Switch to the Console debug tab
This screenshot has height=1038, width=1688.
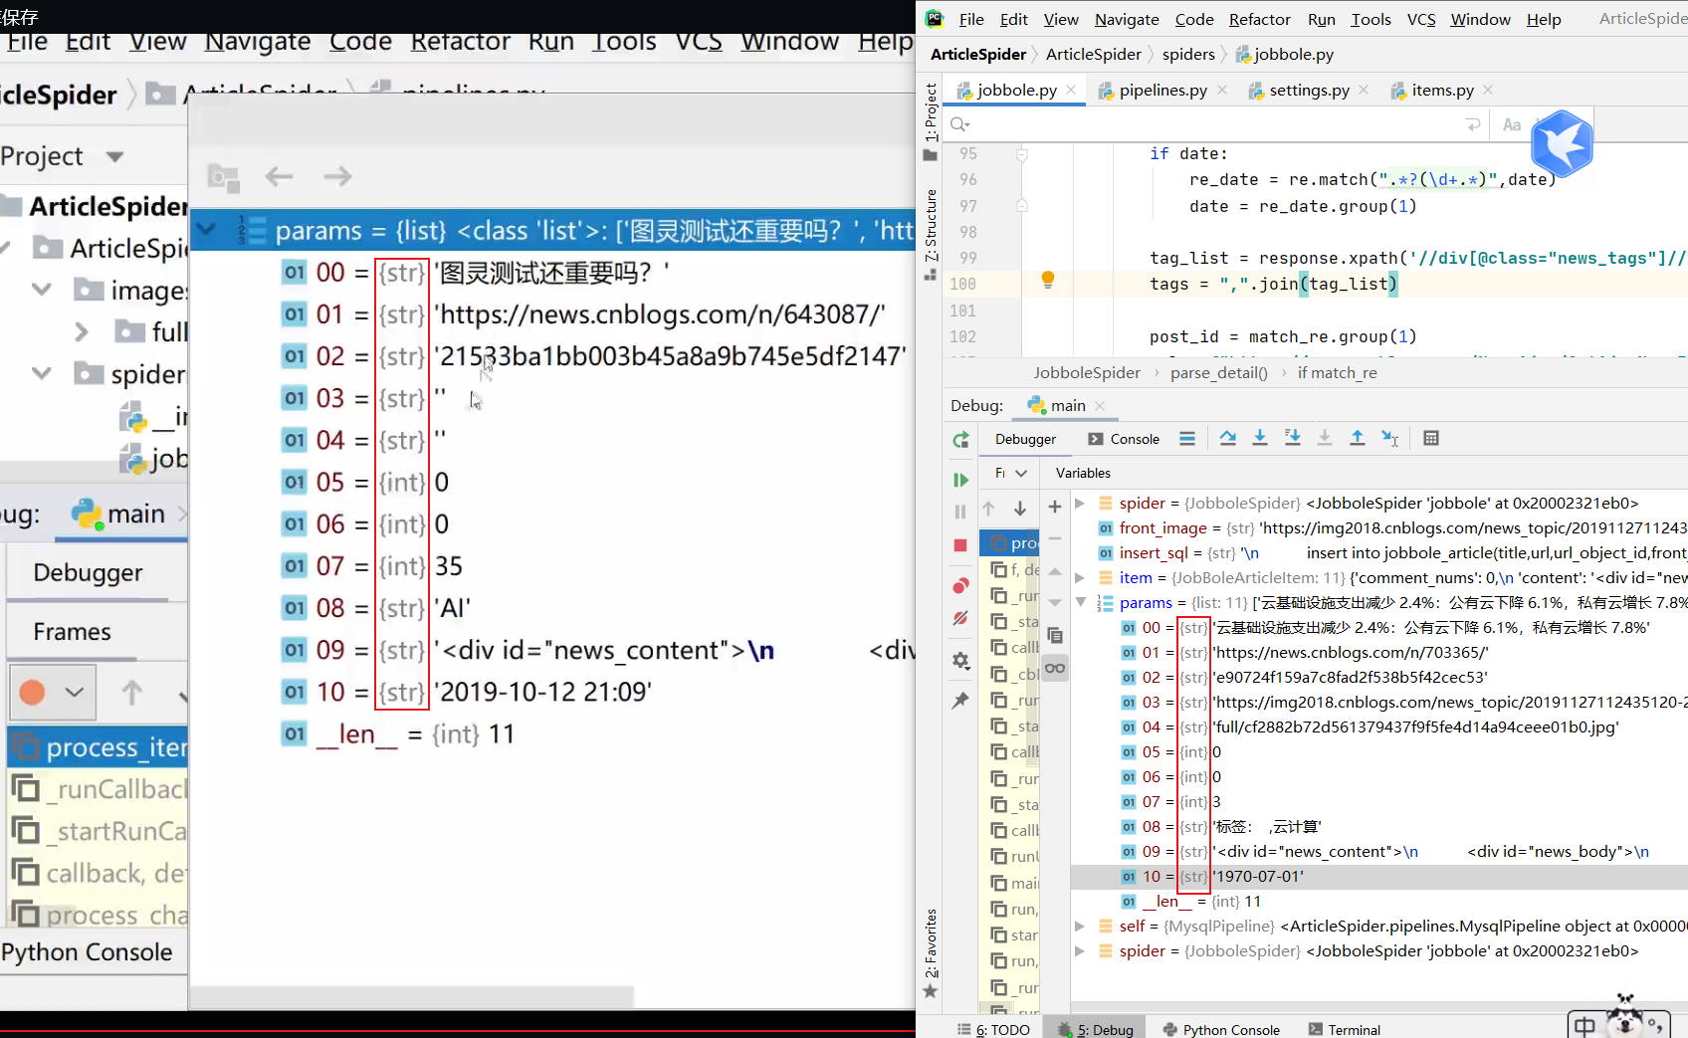1124,439
